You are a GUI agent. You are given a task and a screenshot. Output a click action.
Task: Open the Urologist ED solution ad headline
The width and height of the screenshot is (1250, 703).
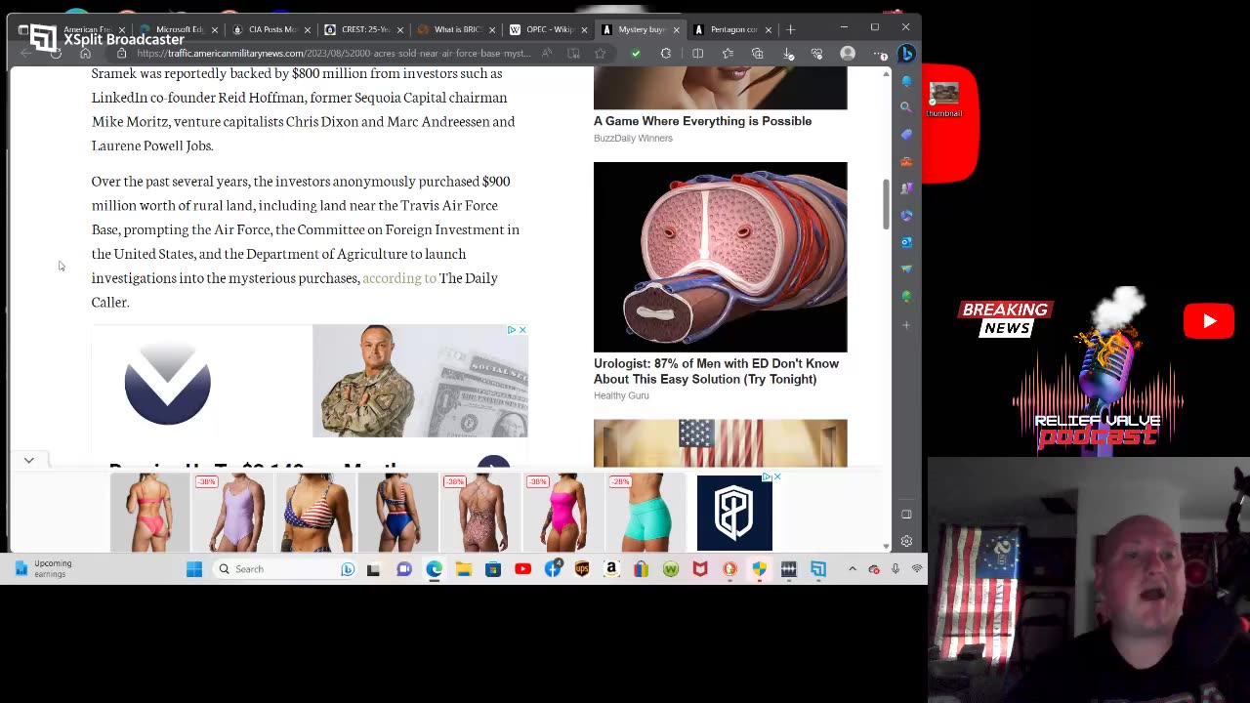click(x=716, y=371)
